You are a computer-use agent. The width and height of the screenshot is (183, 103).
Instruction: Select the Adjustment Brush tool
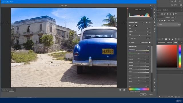point(154,16)
